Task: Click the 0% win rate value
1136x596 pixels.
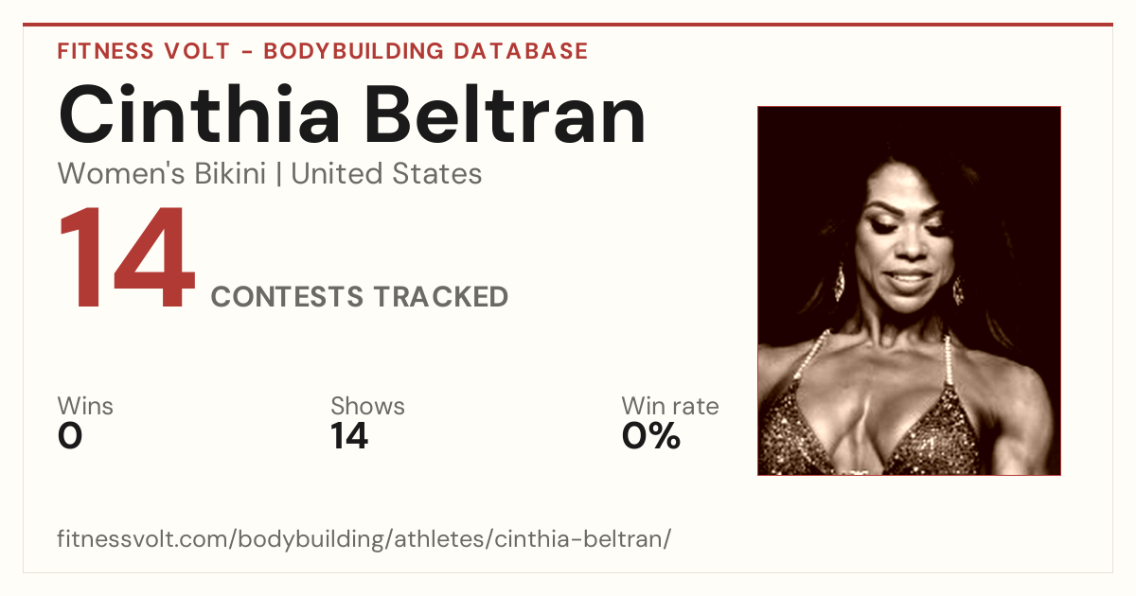Action: click(x=651, y=436)
